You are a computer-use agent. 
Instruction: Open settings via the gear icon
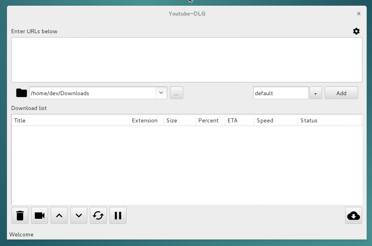pos(356,31)
